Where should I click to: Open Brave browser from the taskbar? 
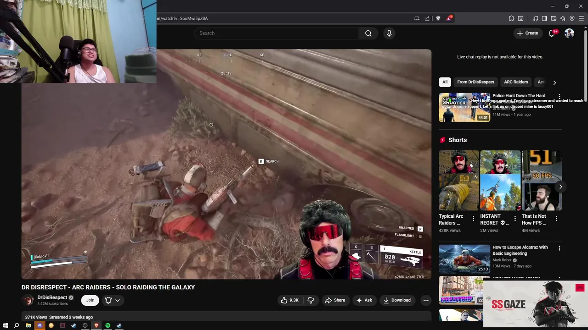click(x=96, y=325)
